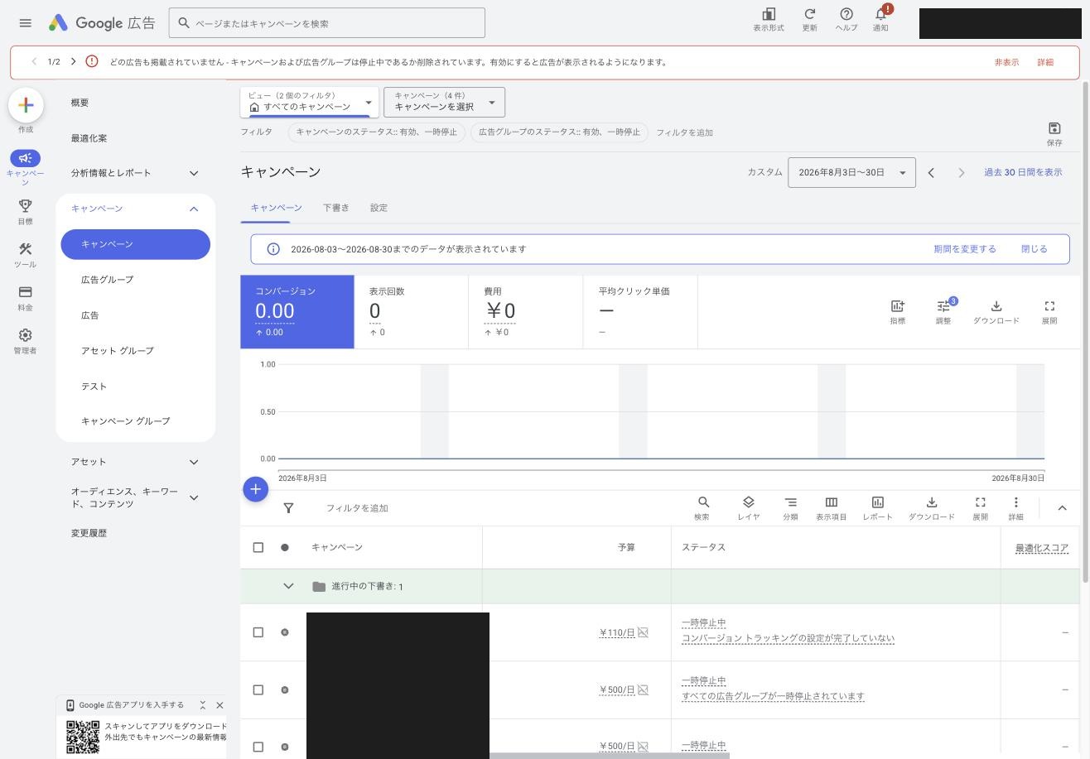
Task: Open the main hamburger menu
Action: pyautogui.click(x=25, y=23)
